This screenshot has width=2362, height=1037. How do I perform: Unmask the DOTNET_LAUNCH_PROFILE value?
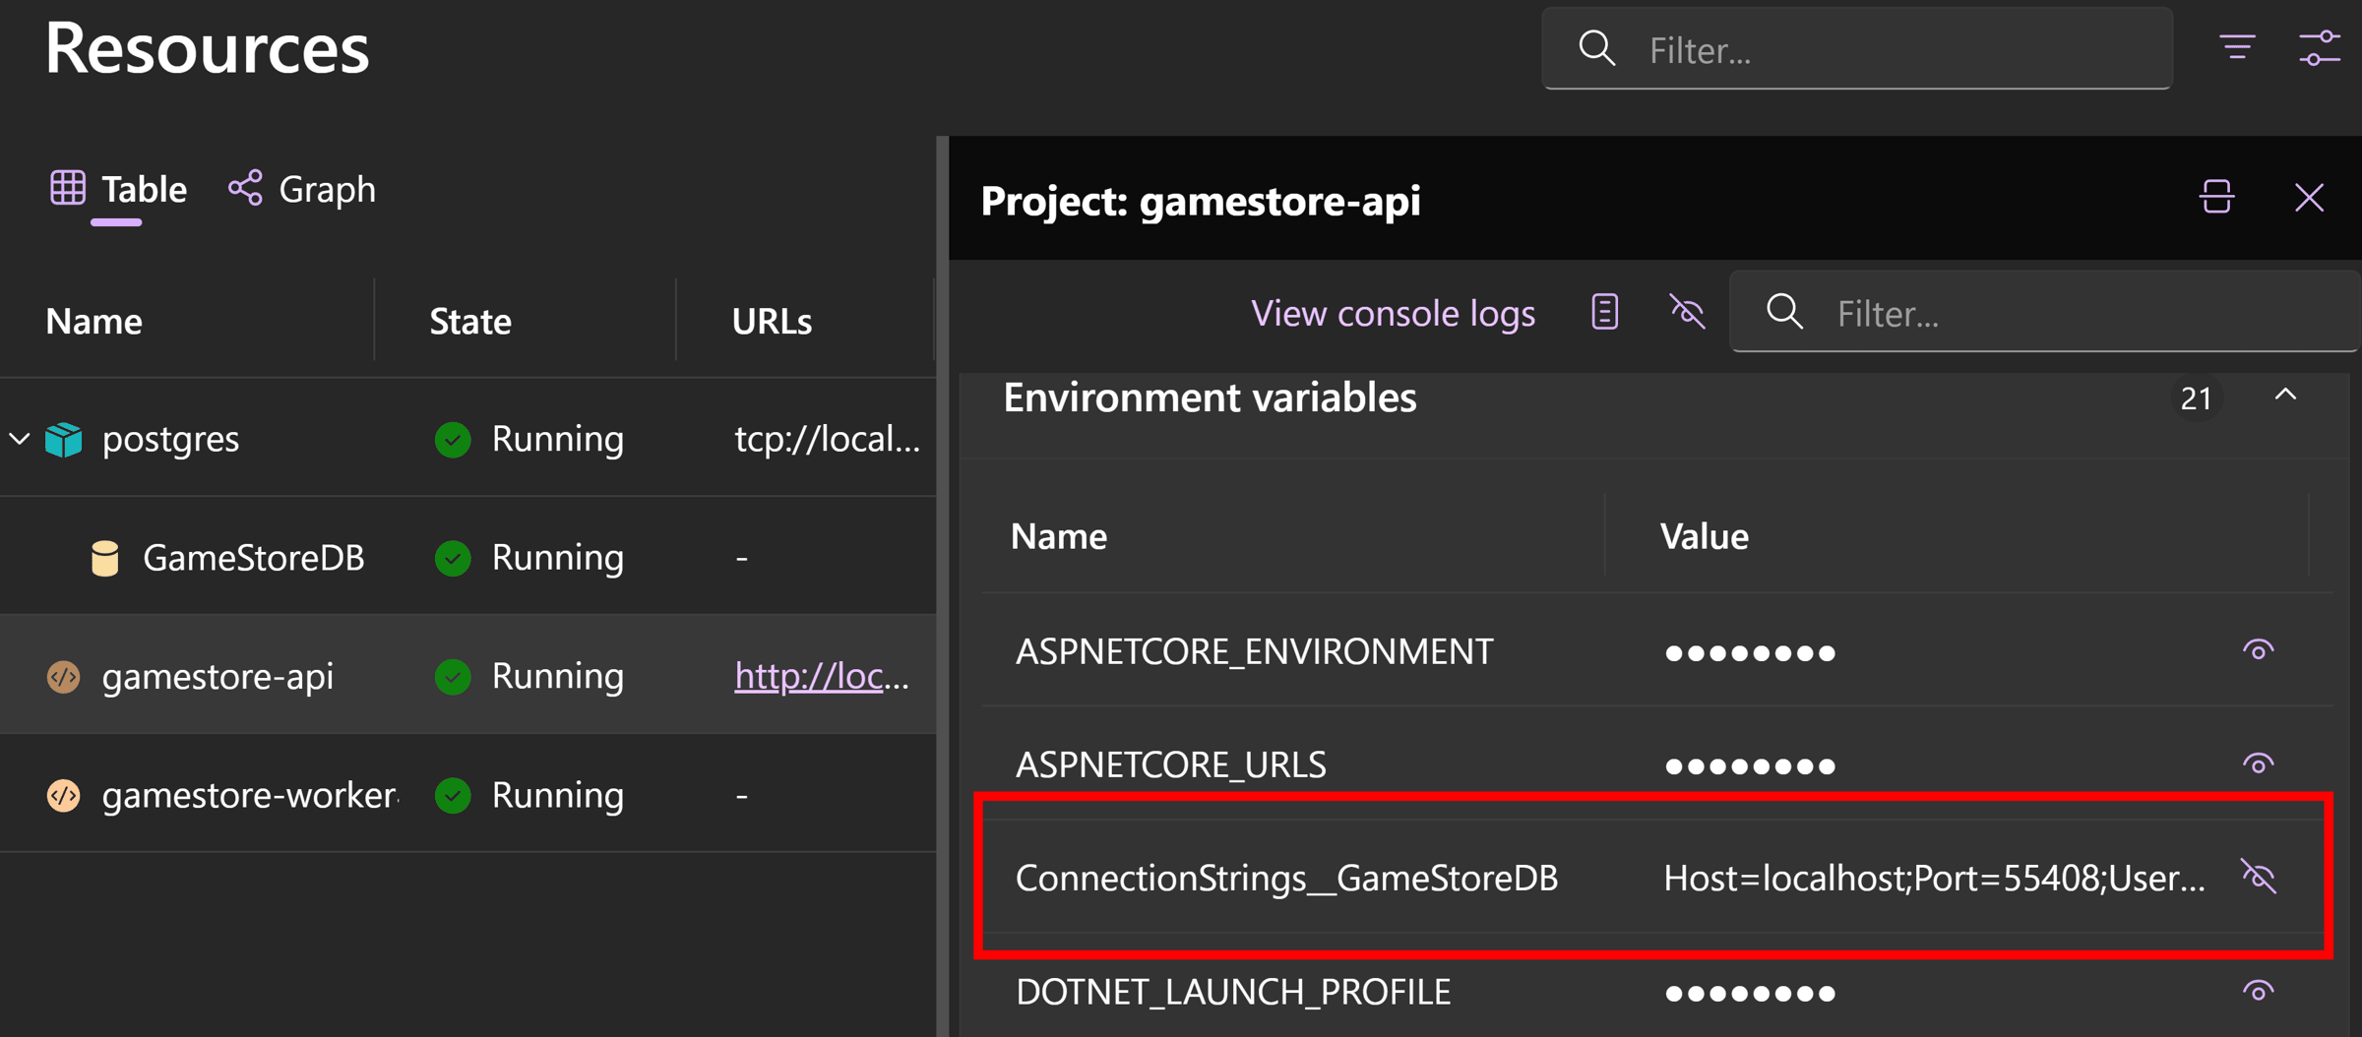coord(2258,991)
